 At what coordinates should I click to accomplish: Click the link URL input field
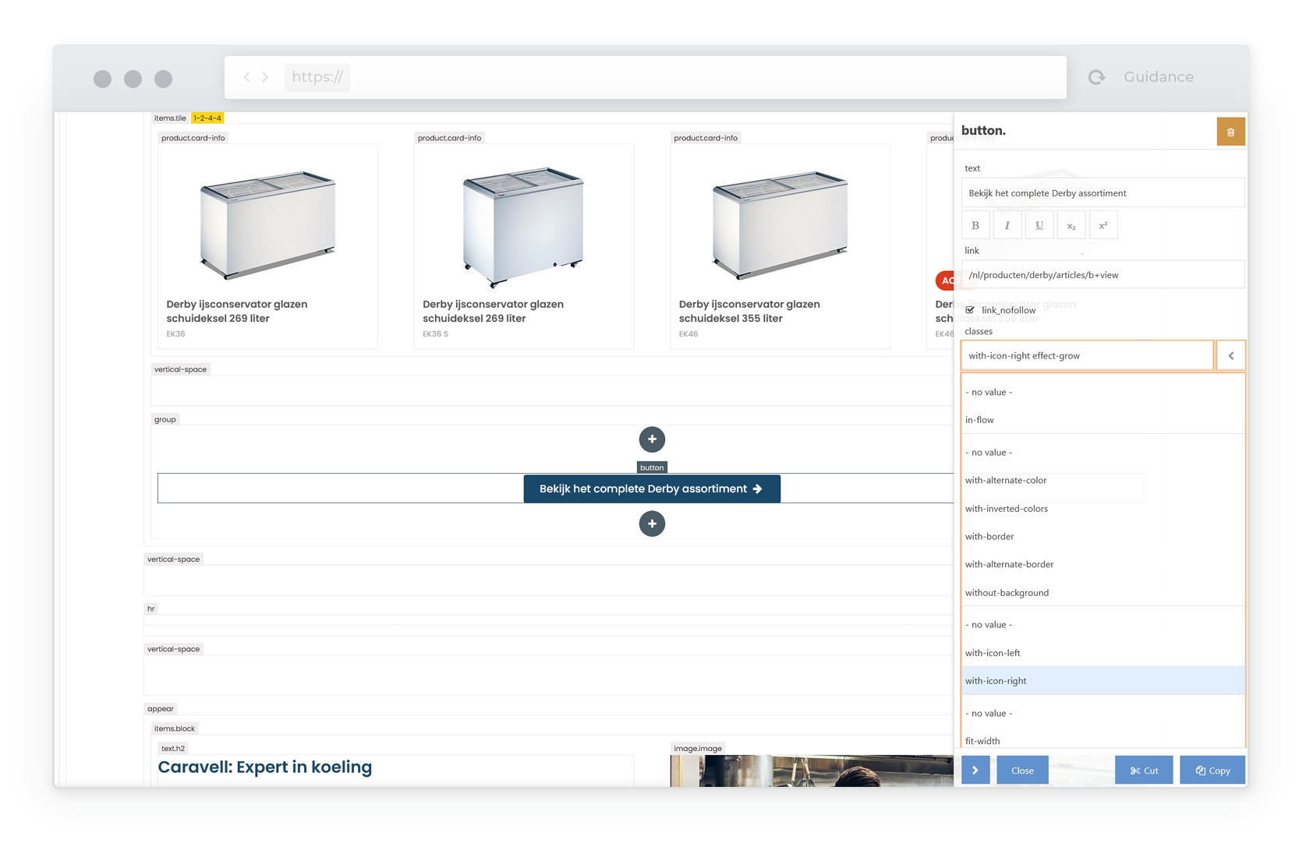tap(1103, 275)
